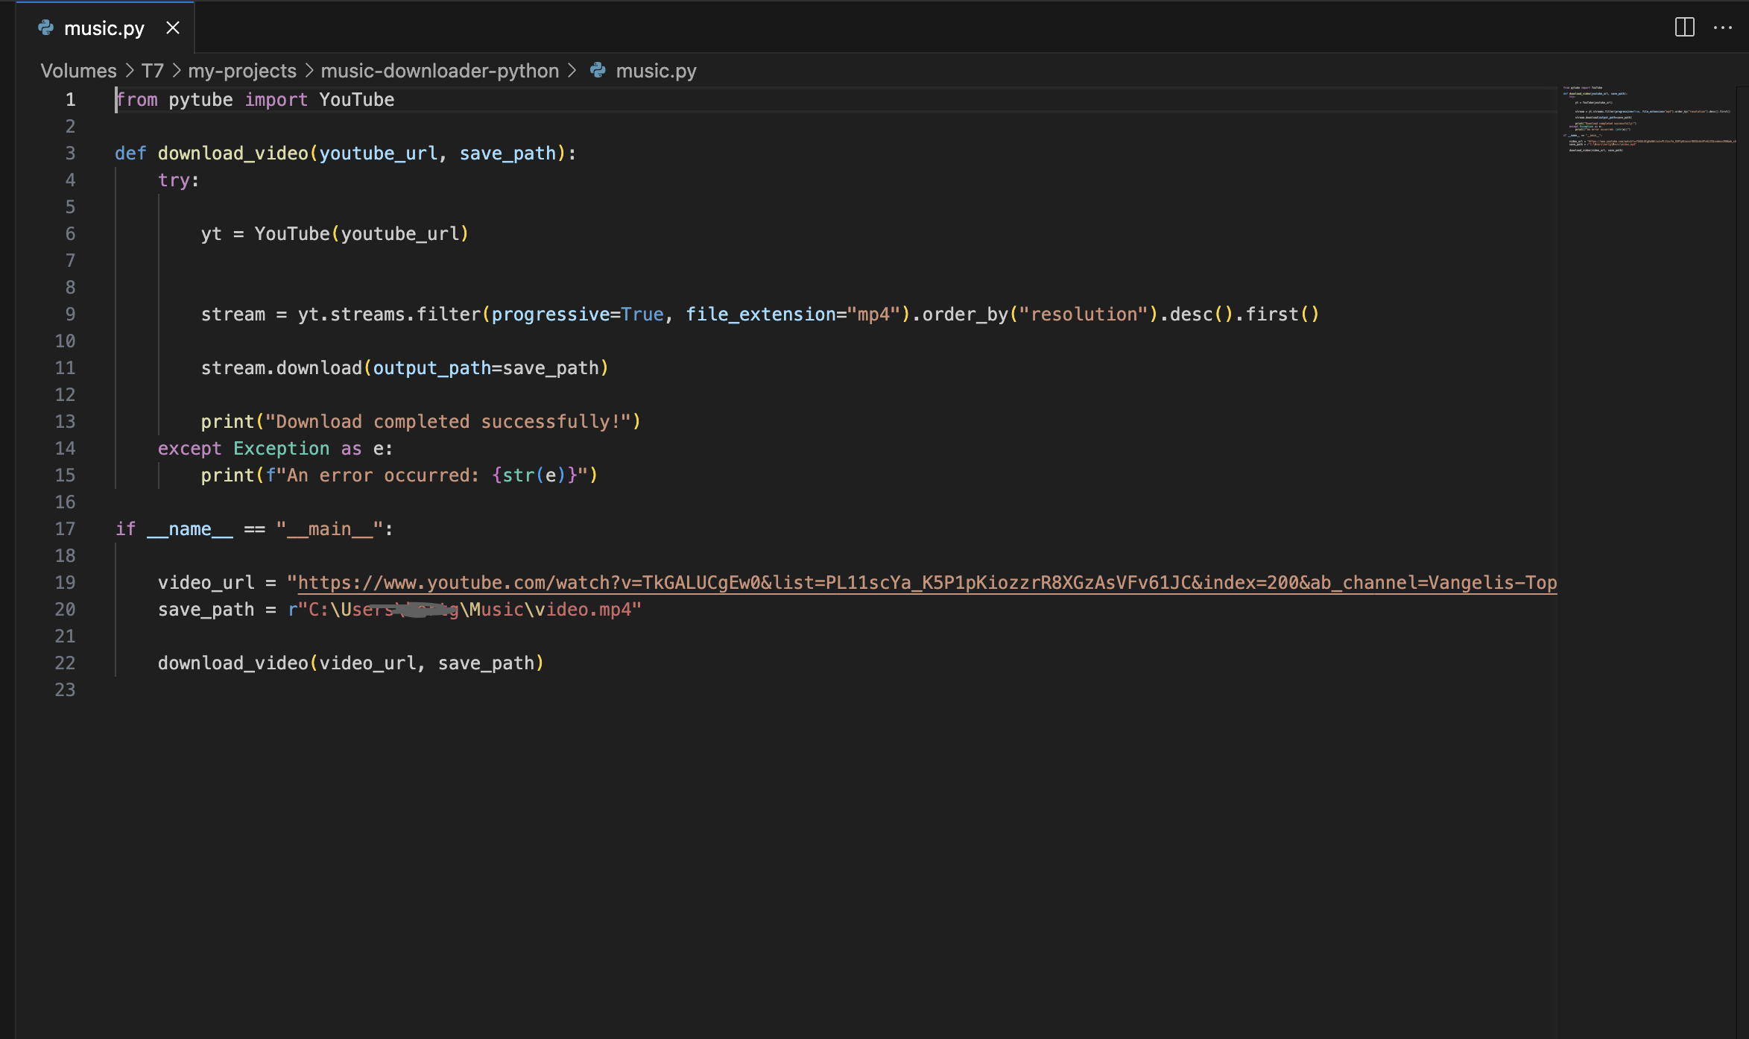The height and width of the screenshot is (1039, 1749).
Task: Expand the music-downloader-python breadcrumb item
Action: [x=440, y=70]
